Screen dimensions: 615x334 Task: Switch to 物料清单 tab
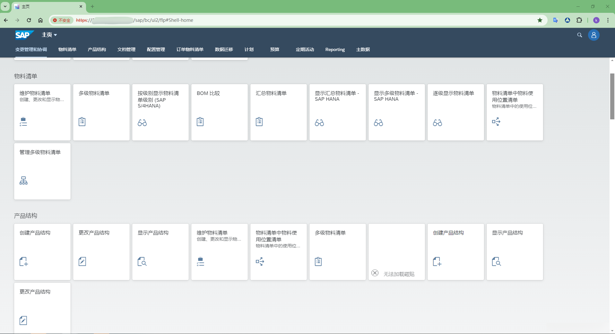pyautogui.click(x=67, y=49)
